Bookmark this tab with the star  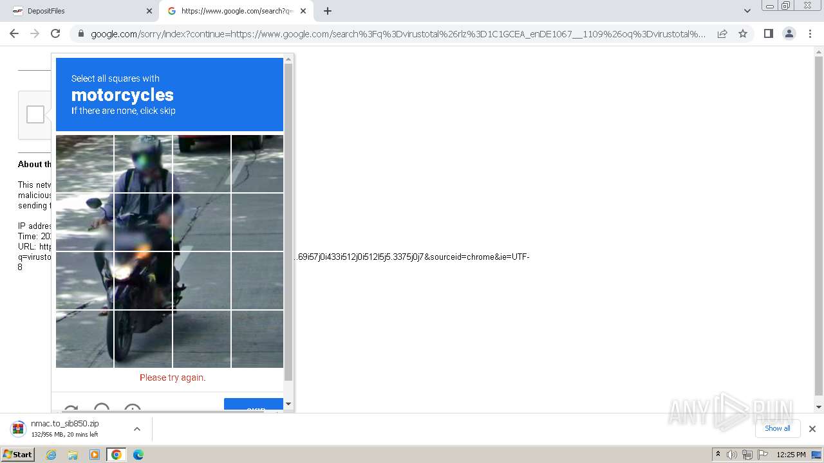(743, 33)
